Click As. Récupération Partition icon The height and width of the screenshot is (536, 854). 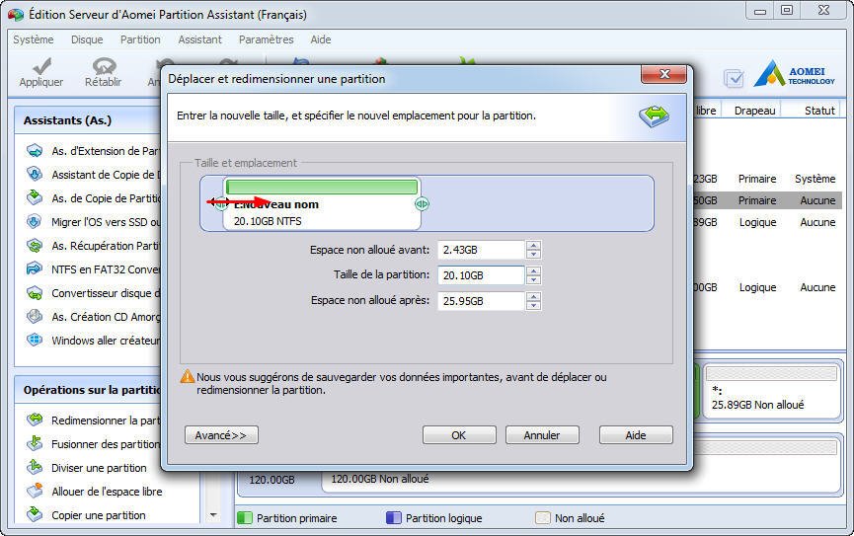tap(35, 246)
